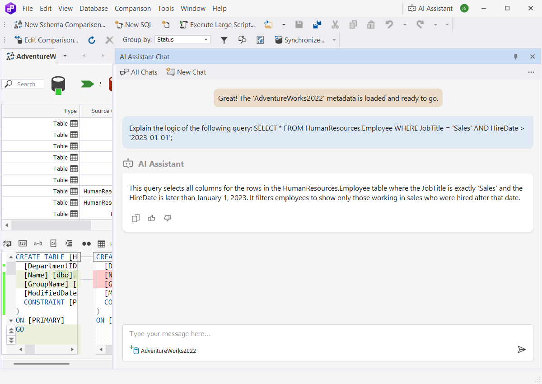Click the new file icon after New SQL
Image resolution: width=542 pixels, height=384 pixels.
pos(166,25)
